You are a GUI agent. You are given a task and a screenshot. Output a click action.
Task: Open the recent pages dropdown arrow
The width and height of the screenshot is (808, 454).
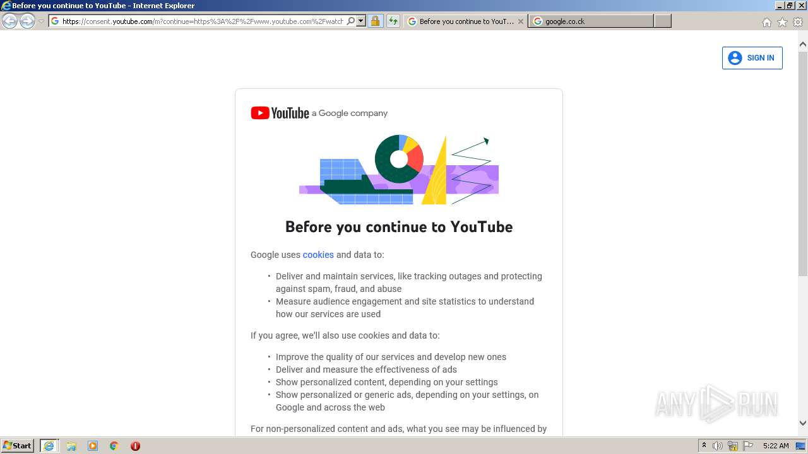click(x=41, y=21)
